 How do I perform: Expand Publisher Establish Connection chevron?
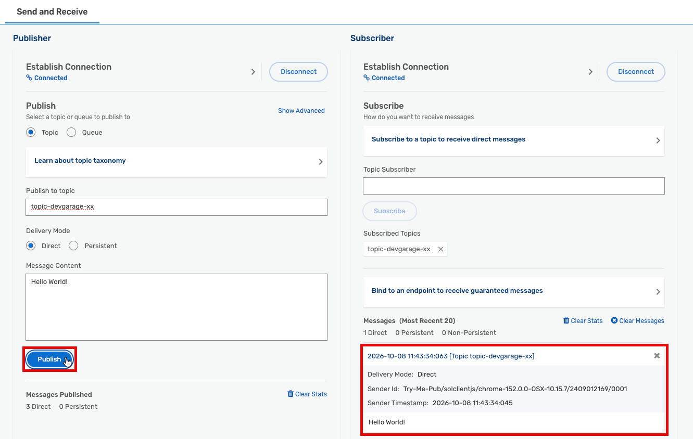[253, 72]
